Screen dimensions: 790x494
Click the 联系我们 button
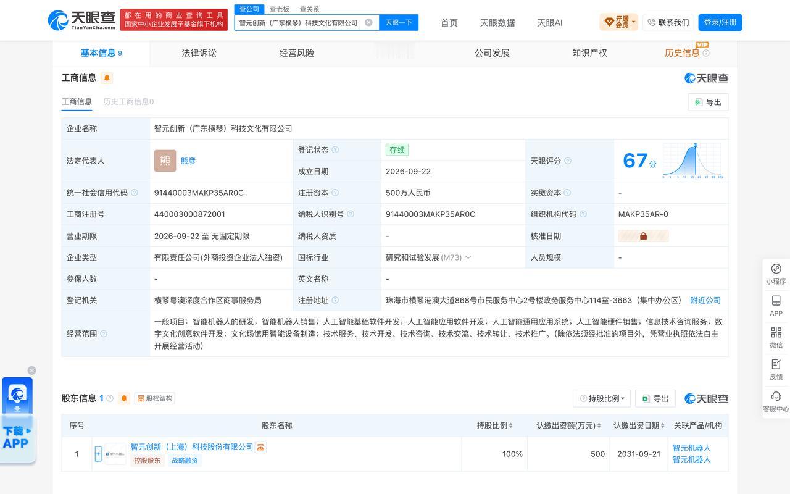click(x=668, y=22)
